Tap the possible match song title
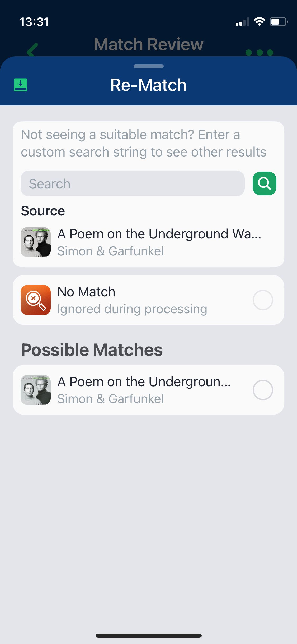The width and height of the screenshot is (297, 644). point(144,382)
